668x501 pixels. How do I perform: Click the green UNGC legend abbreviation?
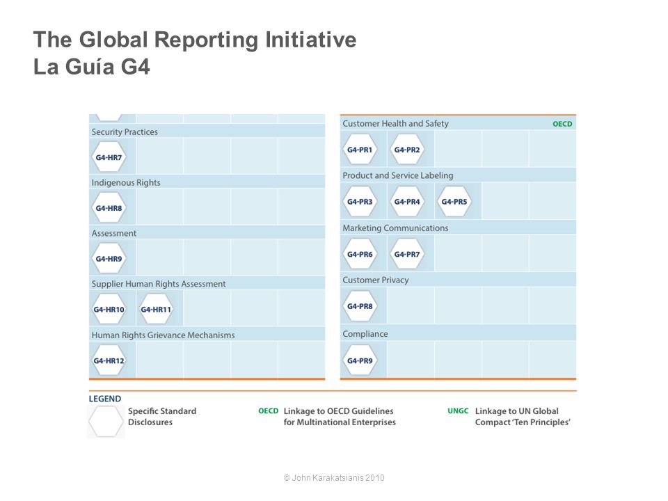(x=458, y=411)
